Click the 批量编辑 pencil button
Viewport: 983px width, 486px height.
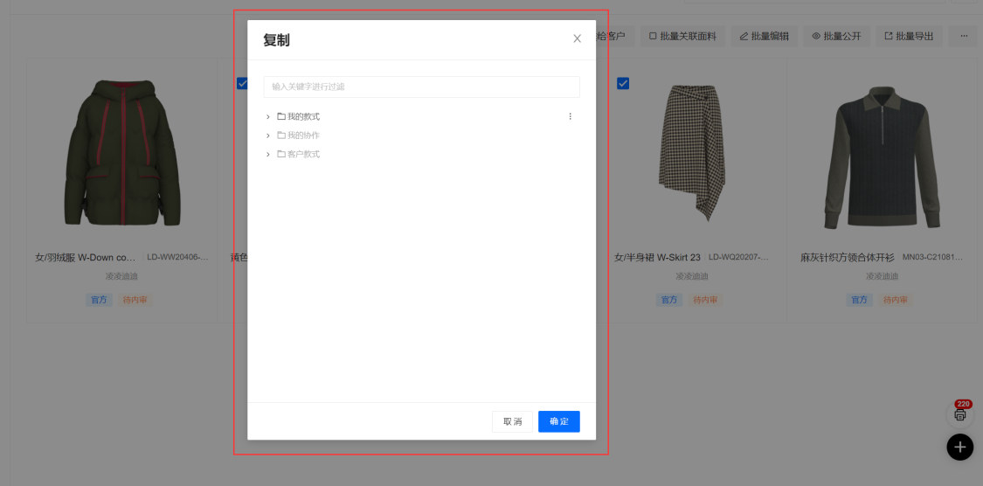coord(764,37)
